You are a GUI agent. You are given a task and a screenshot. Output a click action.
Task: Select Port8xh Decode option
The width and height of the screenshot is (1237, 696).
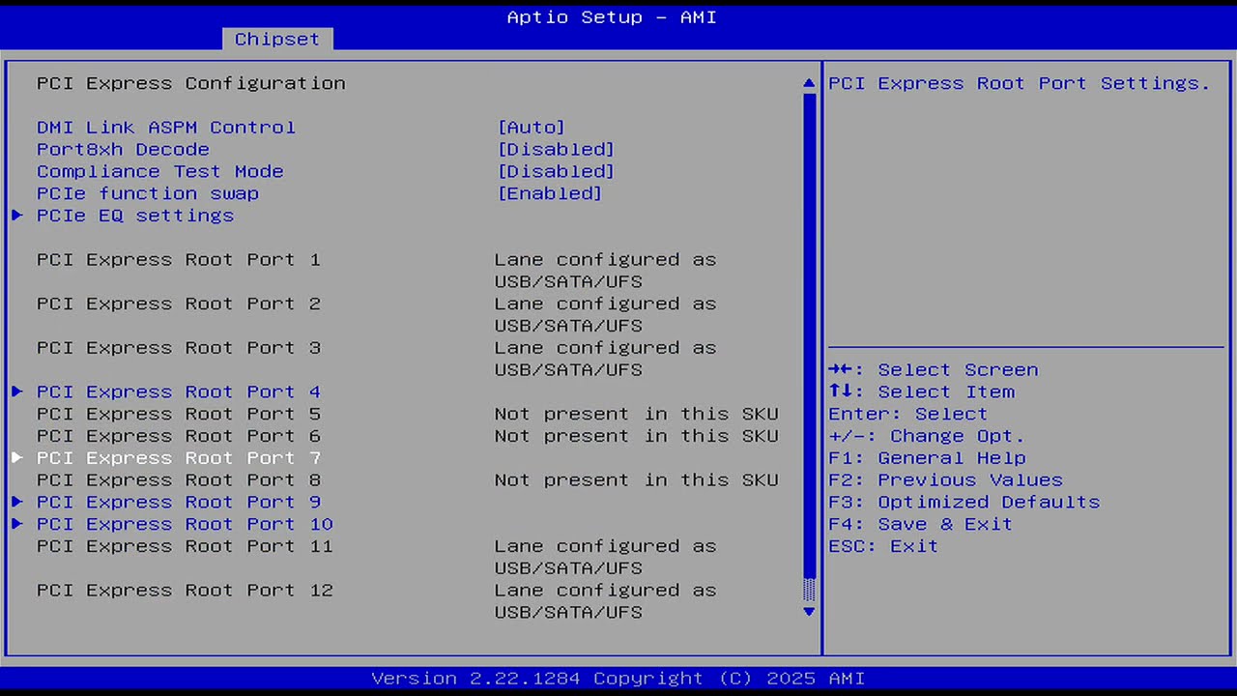coord(123,150)
